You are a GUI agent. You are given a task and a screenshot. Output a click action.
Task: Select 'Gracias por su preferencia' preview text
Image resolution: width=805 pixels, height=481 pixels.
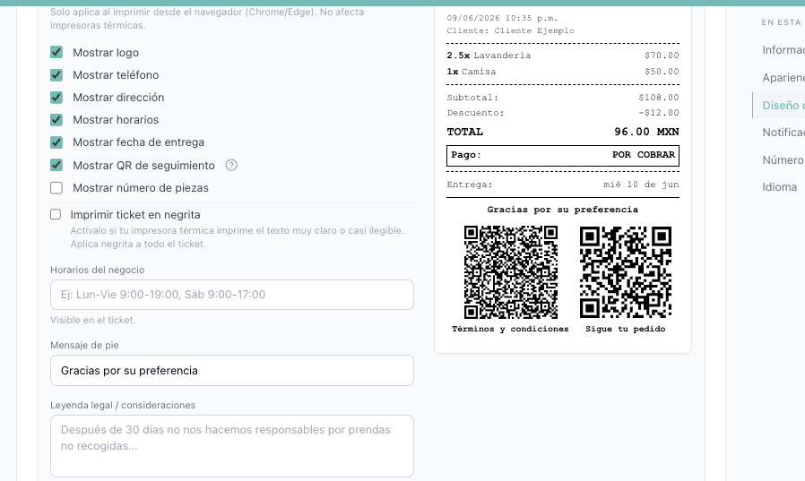pyautogui.click(x=563, y=210)
